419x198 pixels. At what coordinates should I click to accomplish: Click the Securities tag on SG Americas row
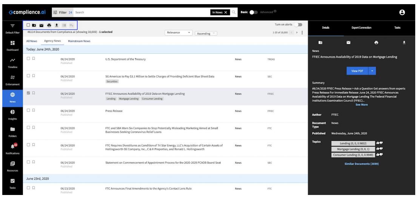pyautogui.click(x=112, y=81)
